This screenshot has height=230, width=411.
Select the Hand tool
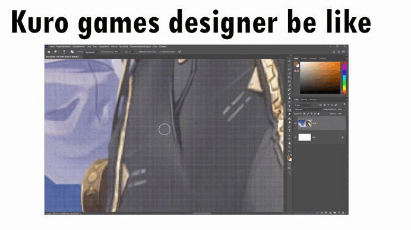[289, 143]
